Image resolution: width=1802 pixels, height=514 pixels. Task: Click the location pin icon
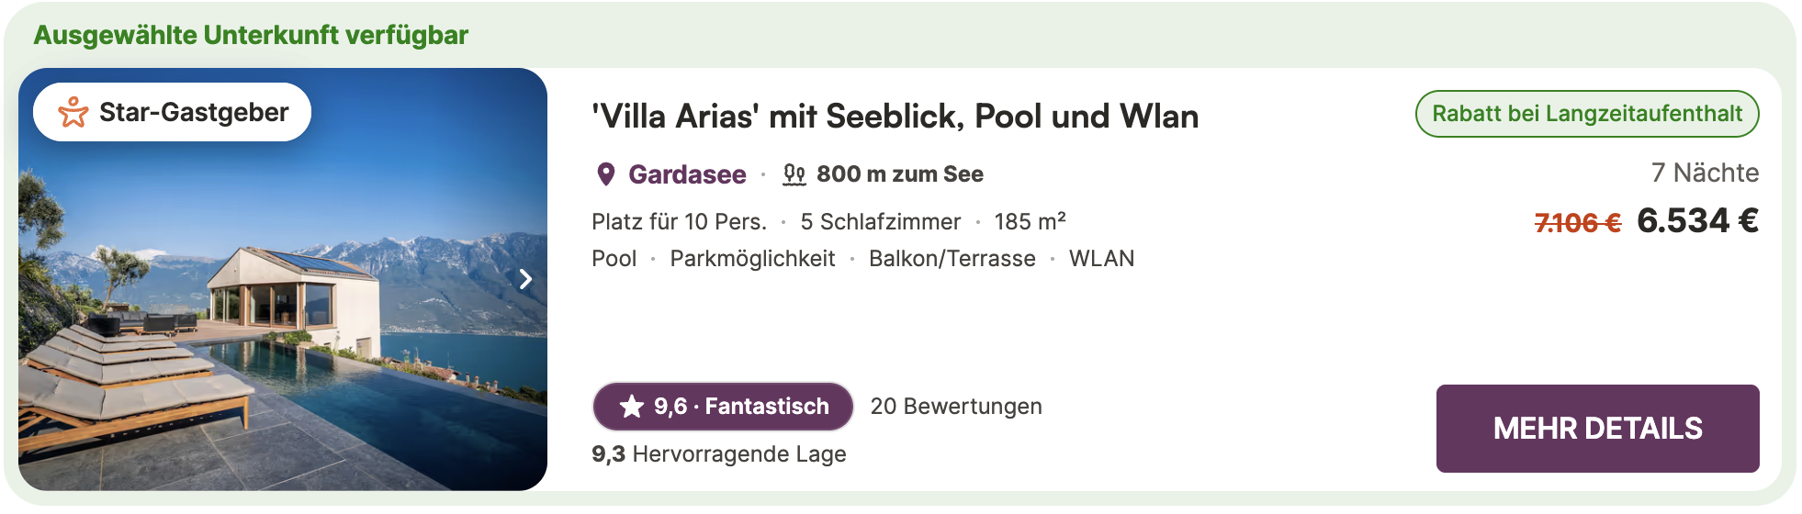(605, 174)
